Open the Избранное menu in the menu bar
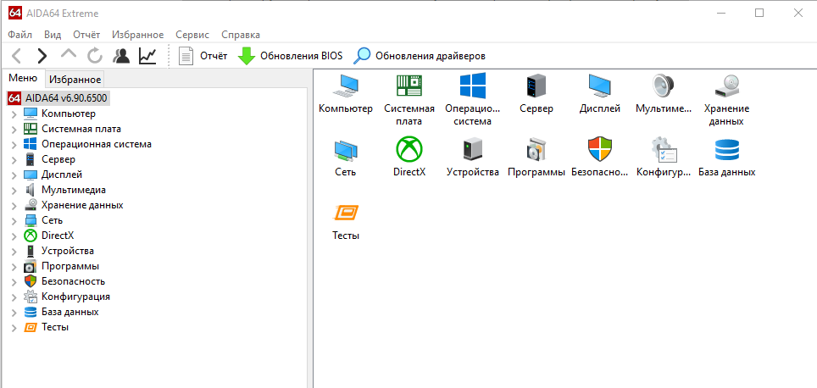The image size is (817, 388). click(x=137, y=35)
